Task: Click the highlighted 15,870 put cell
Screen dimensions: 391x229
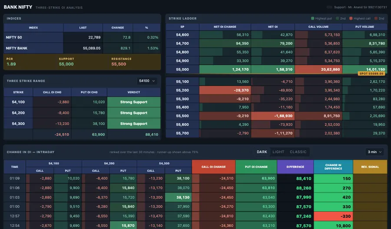Action: (x=123, y=226)
